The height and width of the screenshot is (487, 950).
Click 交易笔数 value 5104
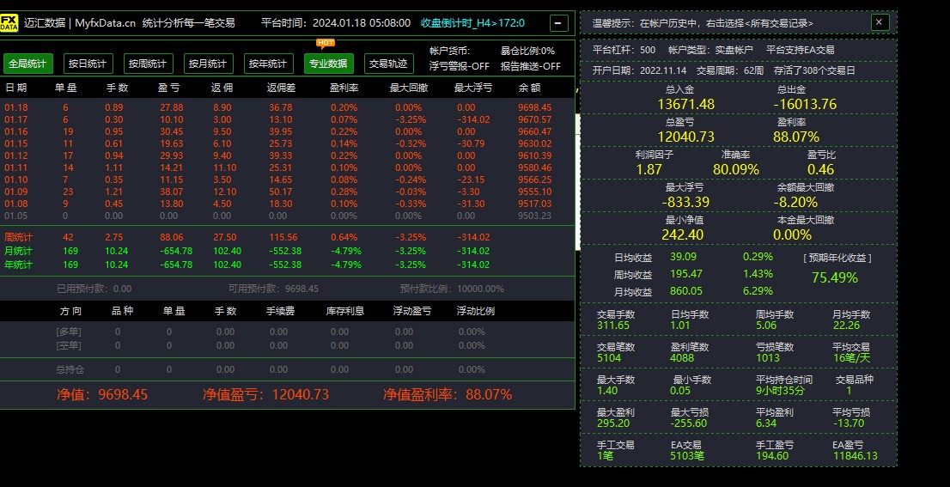click(607, 358)
